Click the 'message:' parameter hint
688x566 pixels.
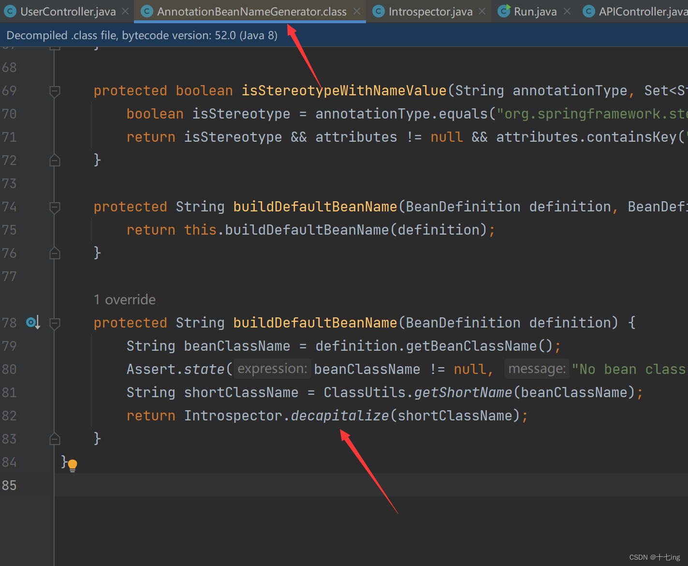[x=537, y=369]
